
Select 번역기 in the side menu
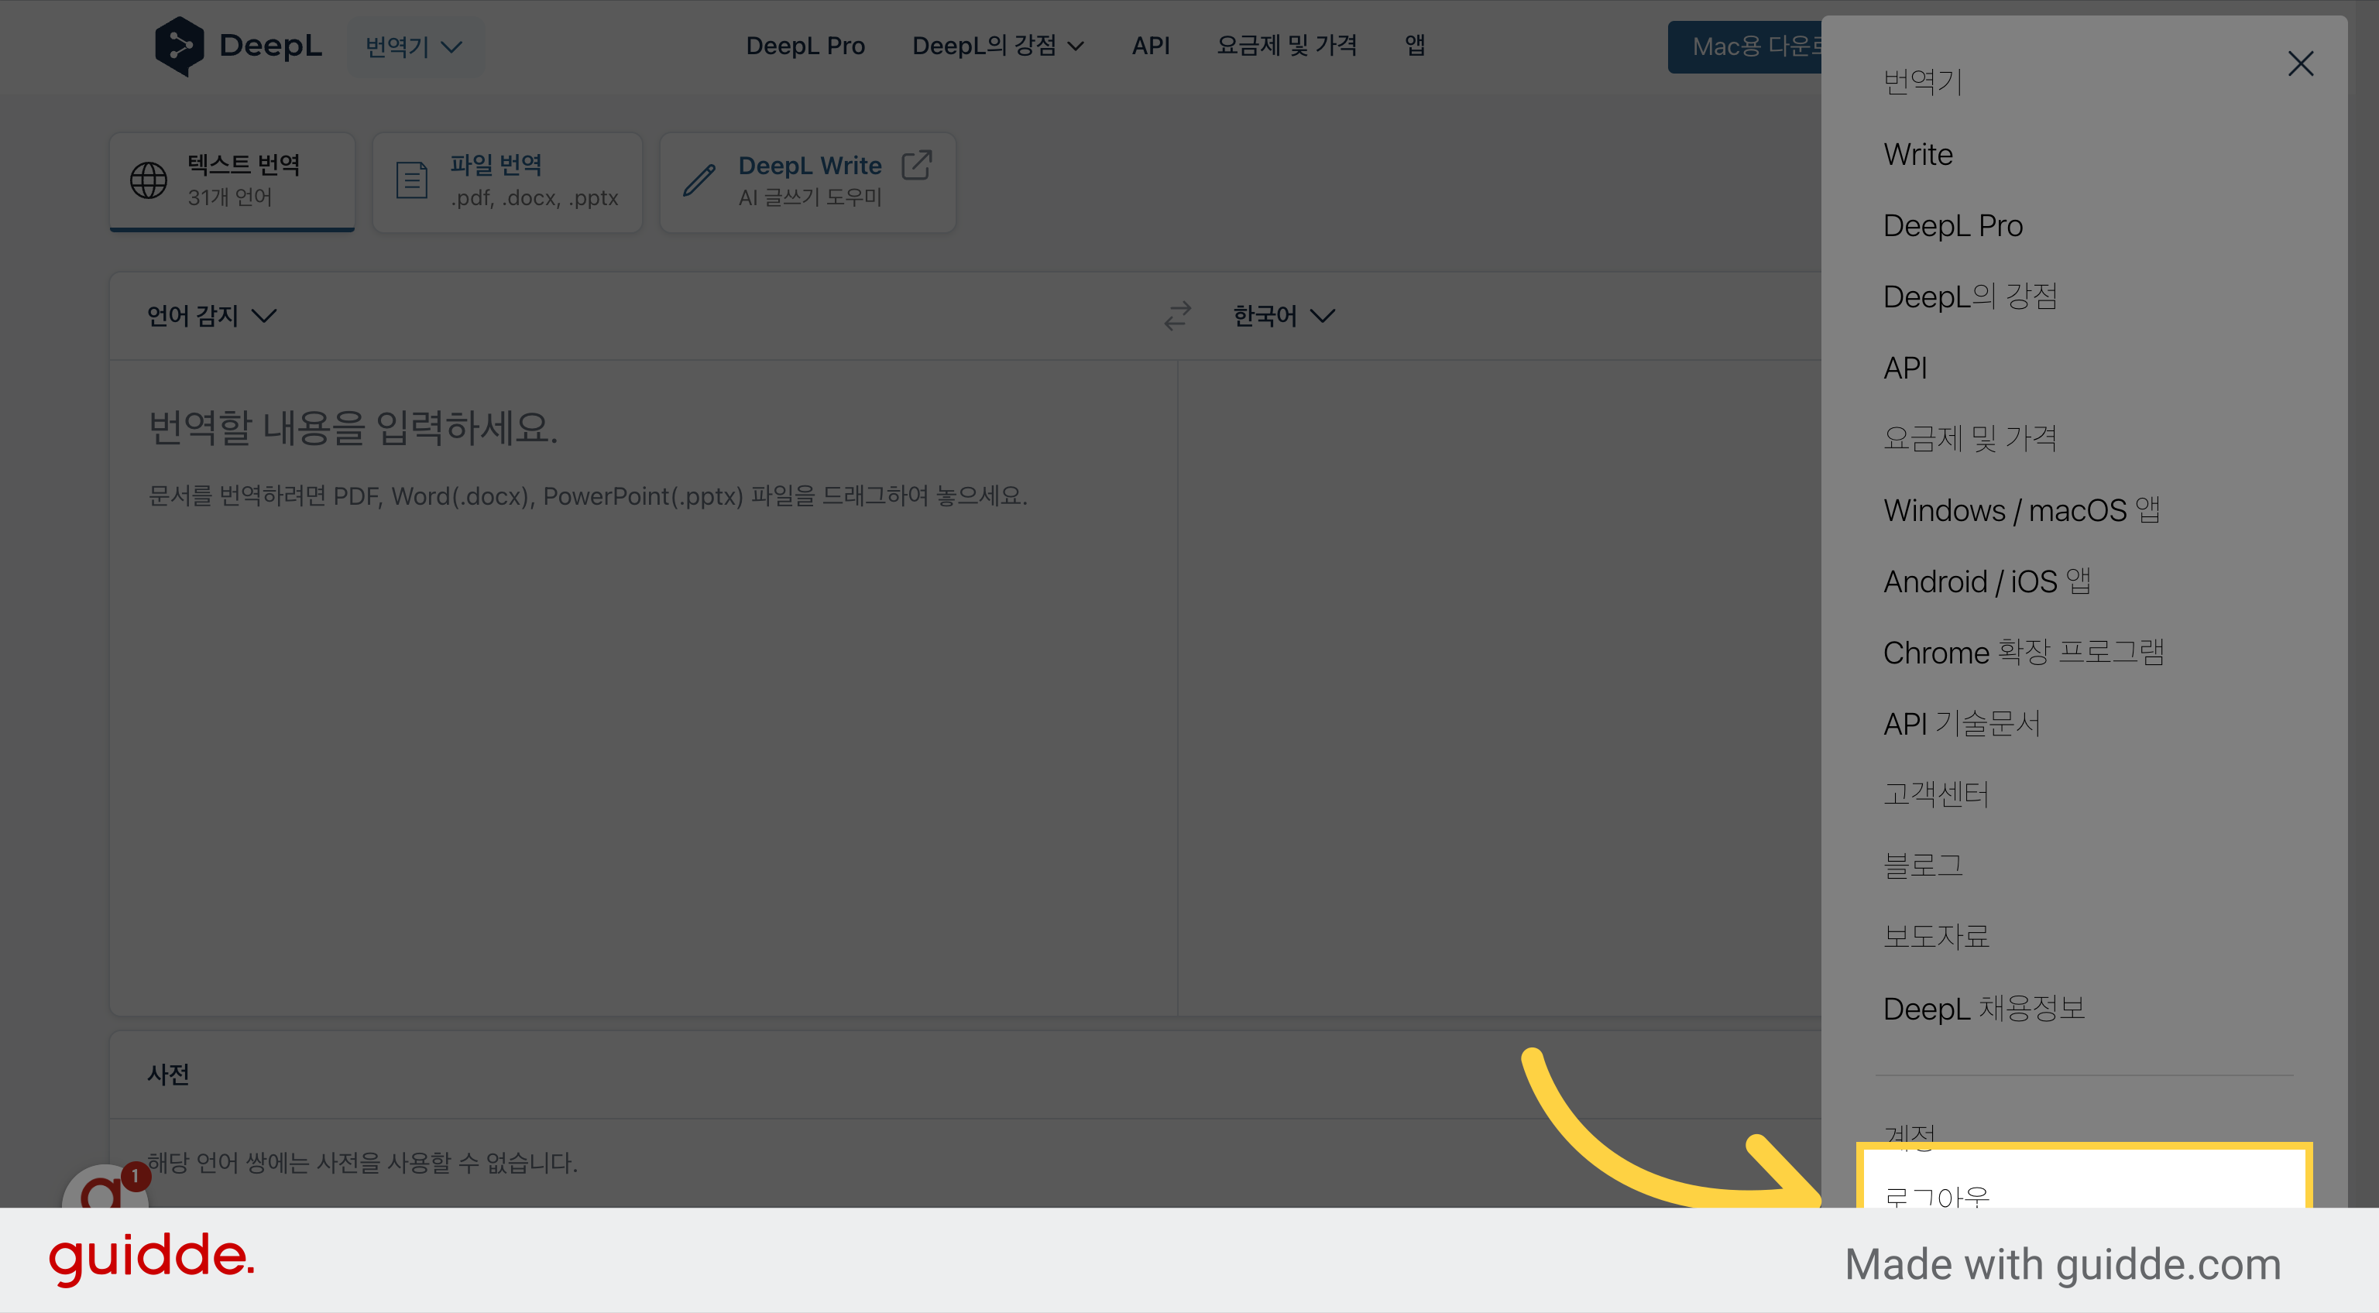coord(1923,82)
